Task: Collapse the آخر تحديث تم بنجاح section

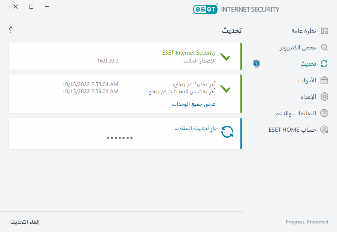Action: [226, 89]
